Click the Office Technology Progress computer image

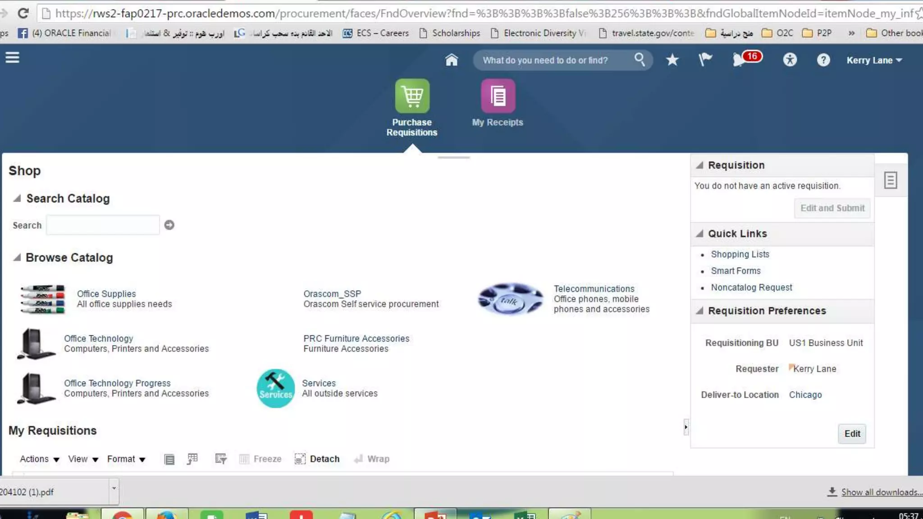pos(37,388)
